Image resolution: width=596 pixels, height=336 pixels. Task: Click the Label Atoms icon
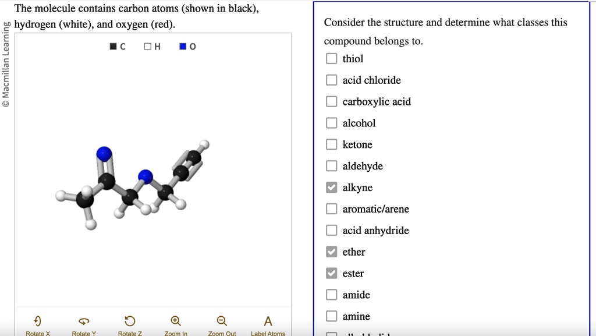(267, 320)
